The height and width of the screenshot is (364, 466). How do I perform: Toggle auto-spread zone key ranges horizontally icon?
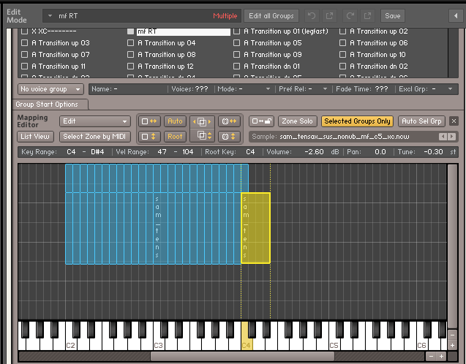[149, 121]
